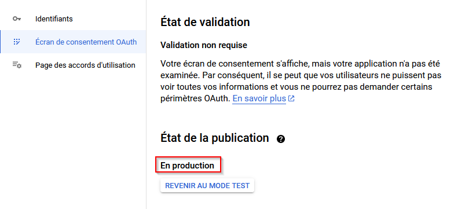Click the key icon beside Identifiants

(16, 19)
